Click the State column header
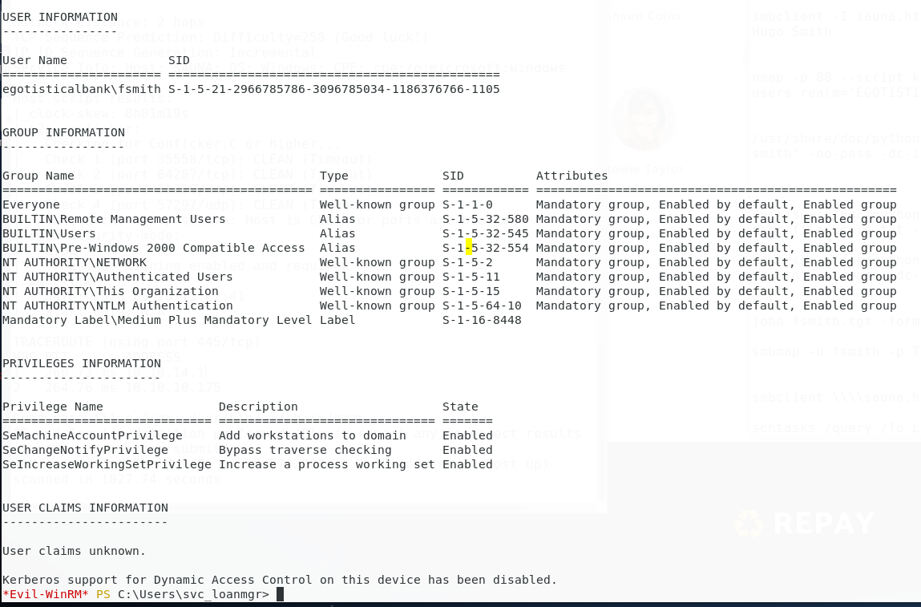 pos(460,407)
